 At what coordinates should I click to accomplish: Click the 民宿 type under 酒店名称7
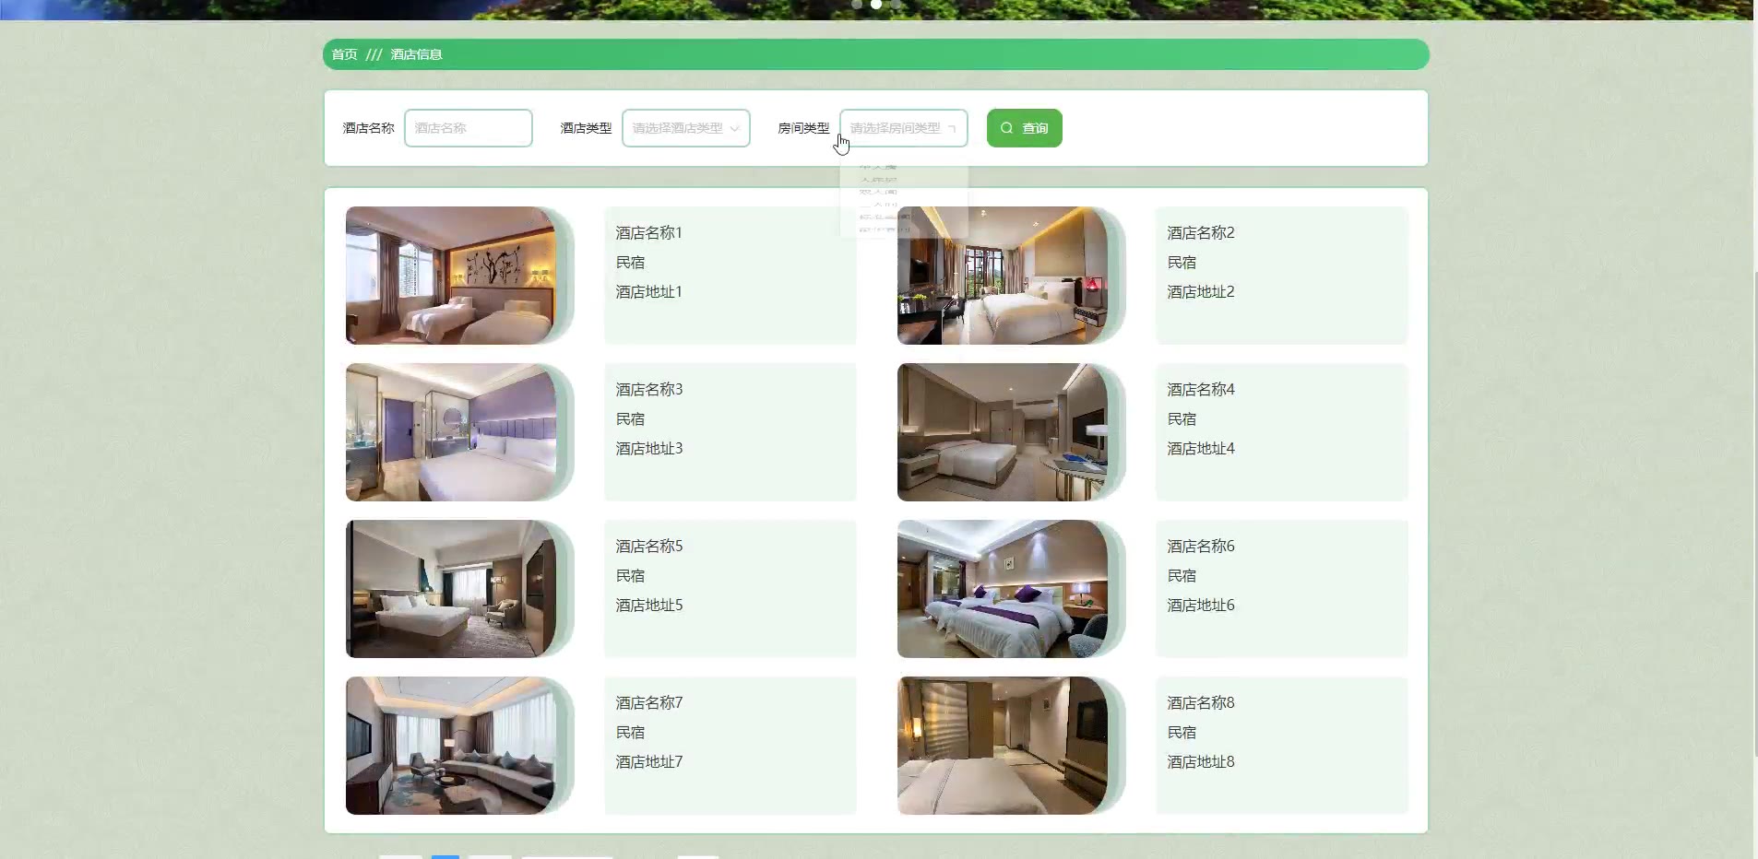tap(630, 733)
